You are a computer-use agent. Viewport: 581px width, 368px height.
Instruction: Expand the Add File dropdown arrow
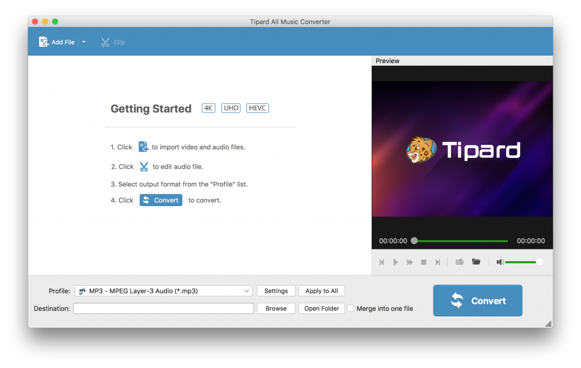click(x=83, y=41)
